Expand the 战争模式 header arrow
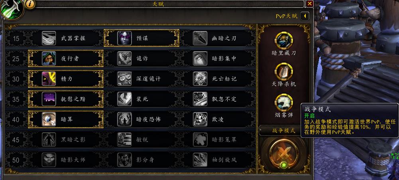 point(260,131)
